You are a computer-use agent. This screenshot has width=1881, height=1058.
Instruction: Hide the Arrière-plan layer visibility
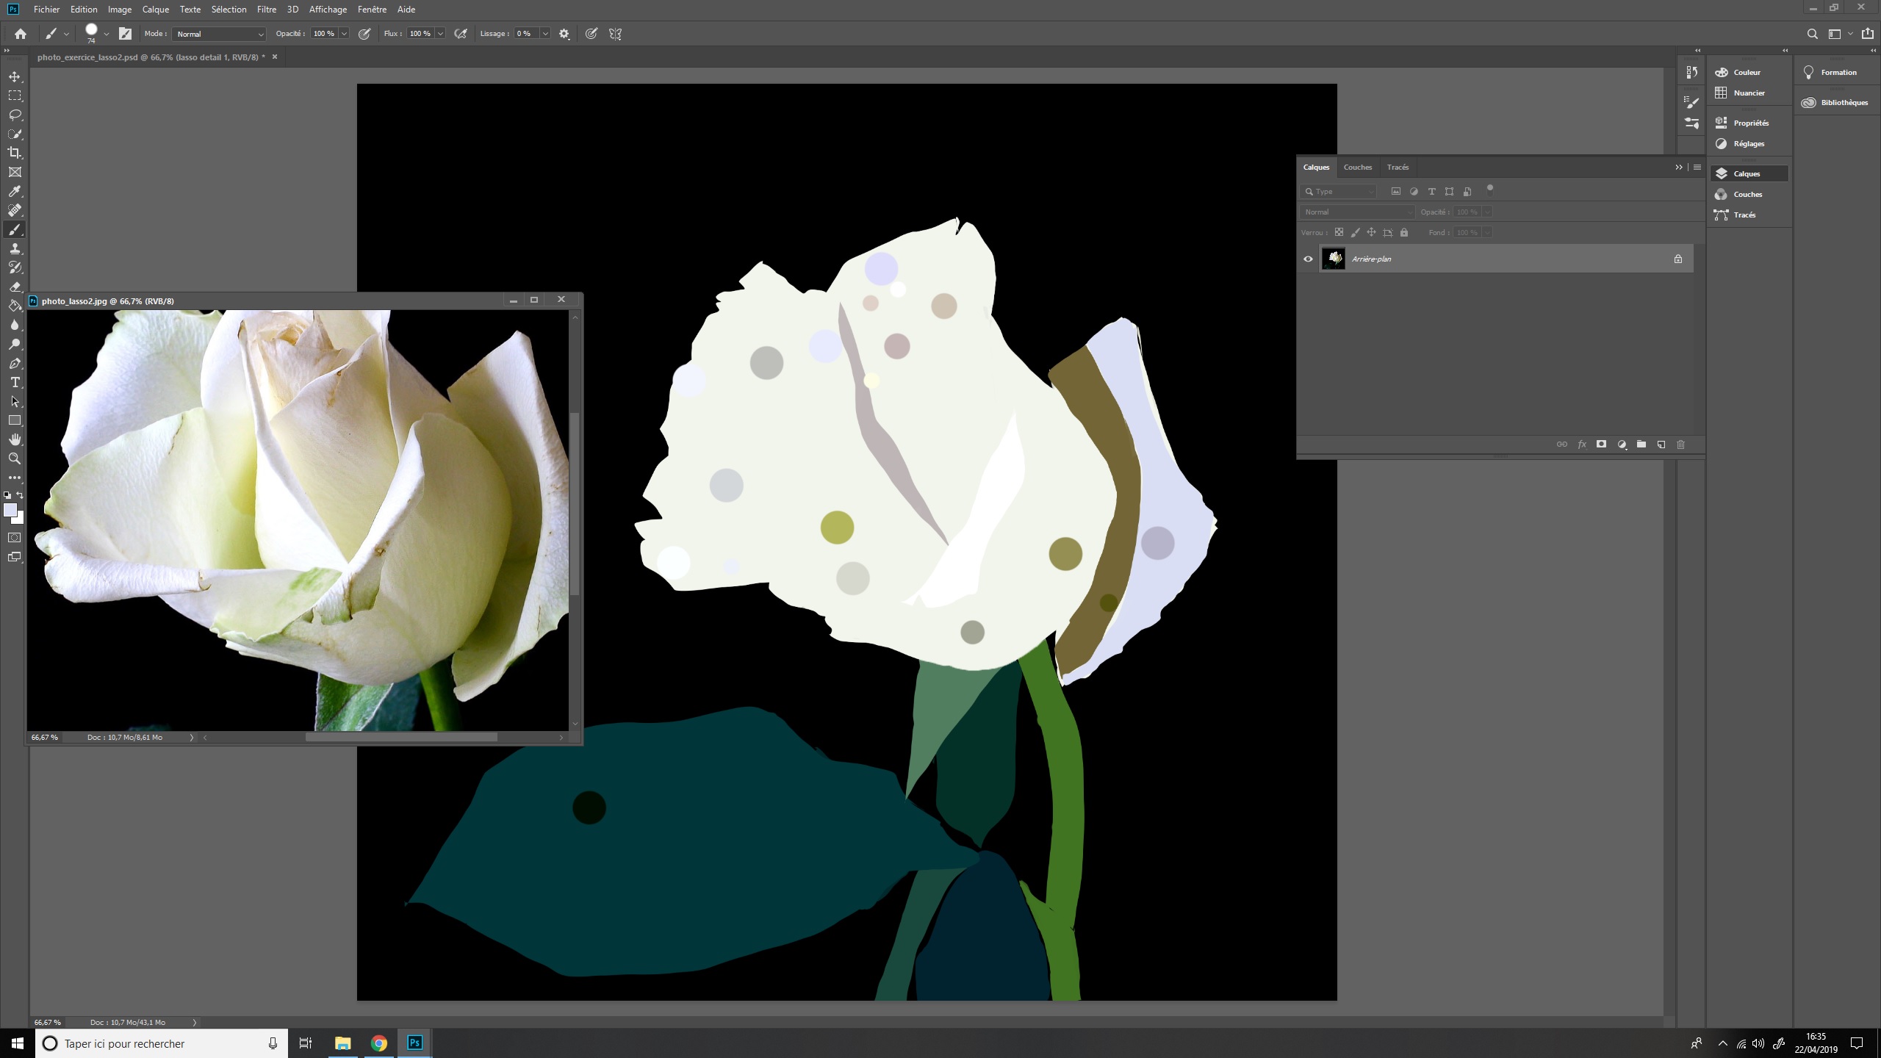1308,259
